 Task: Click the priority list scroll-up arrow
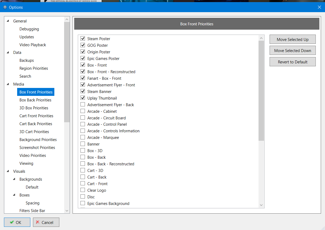click(261, 38)
